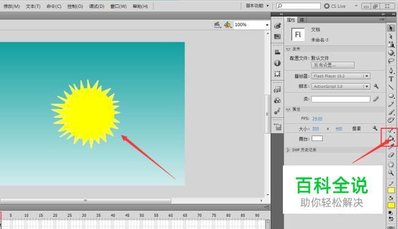Image resolution: width=398 pixels, height=229 pixels.
Task: Open the stage background color swatch
Action: coord(317,139)
